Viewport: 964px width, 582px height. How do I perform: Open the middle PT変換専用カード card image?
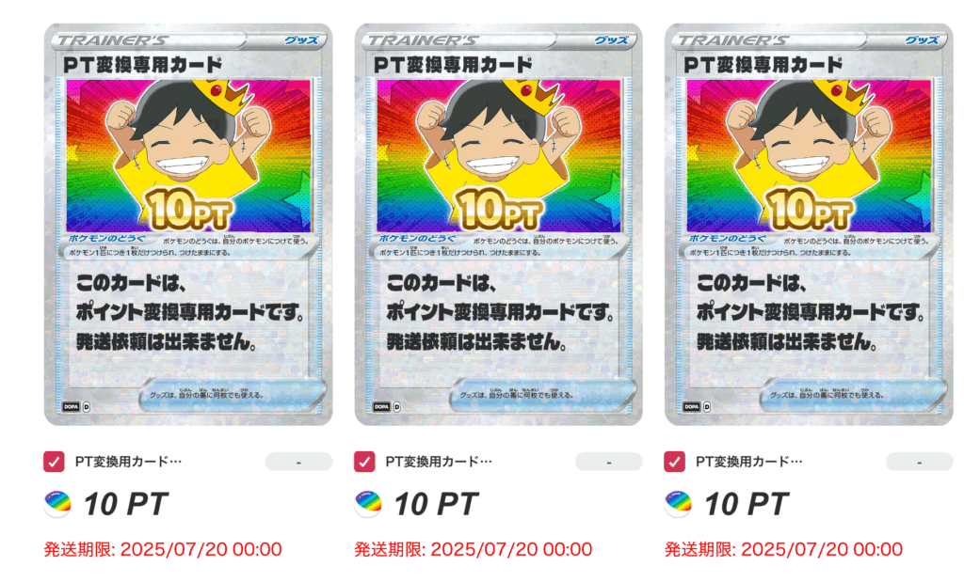[x=499, y=225]
